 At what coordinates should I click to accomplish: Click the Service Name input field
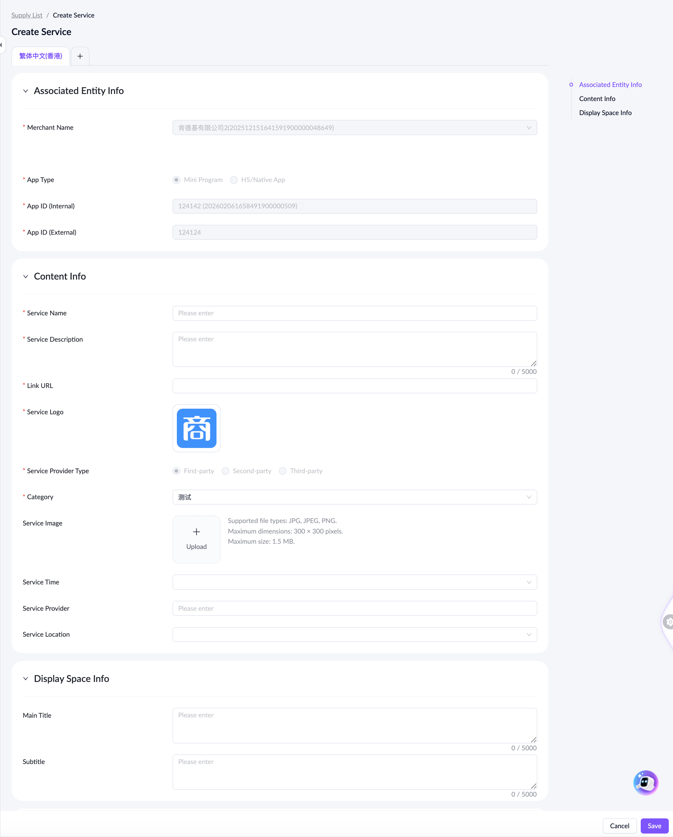pos(354,313)
